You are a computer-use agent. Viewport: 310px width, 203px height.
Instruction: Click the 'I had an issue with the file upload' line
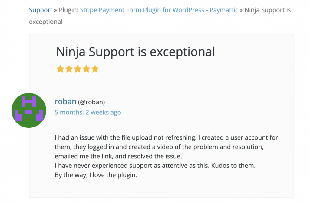pos(166,138)
